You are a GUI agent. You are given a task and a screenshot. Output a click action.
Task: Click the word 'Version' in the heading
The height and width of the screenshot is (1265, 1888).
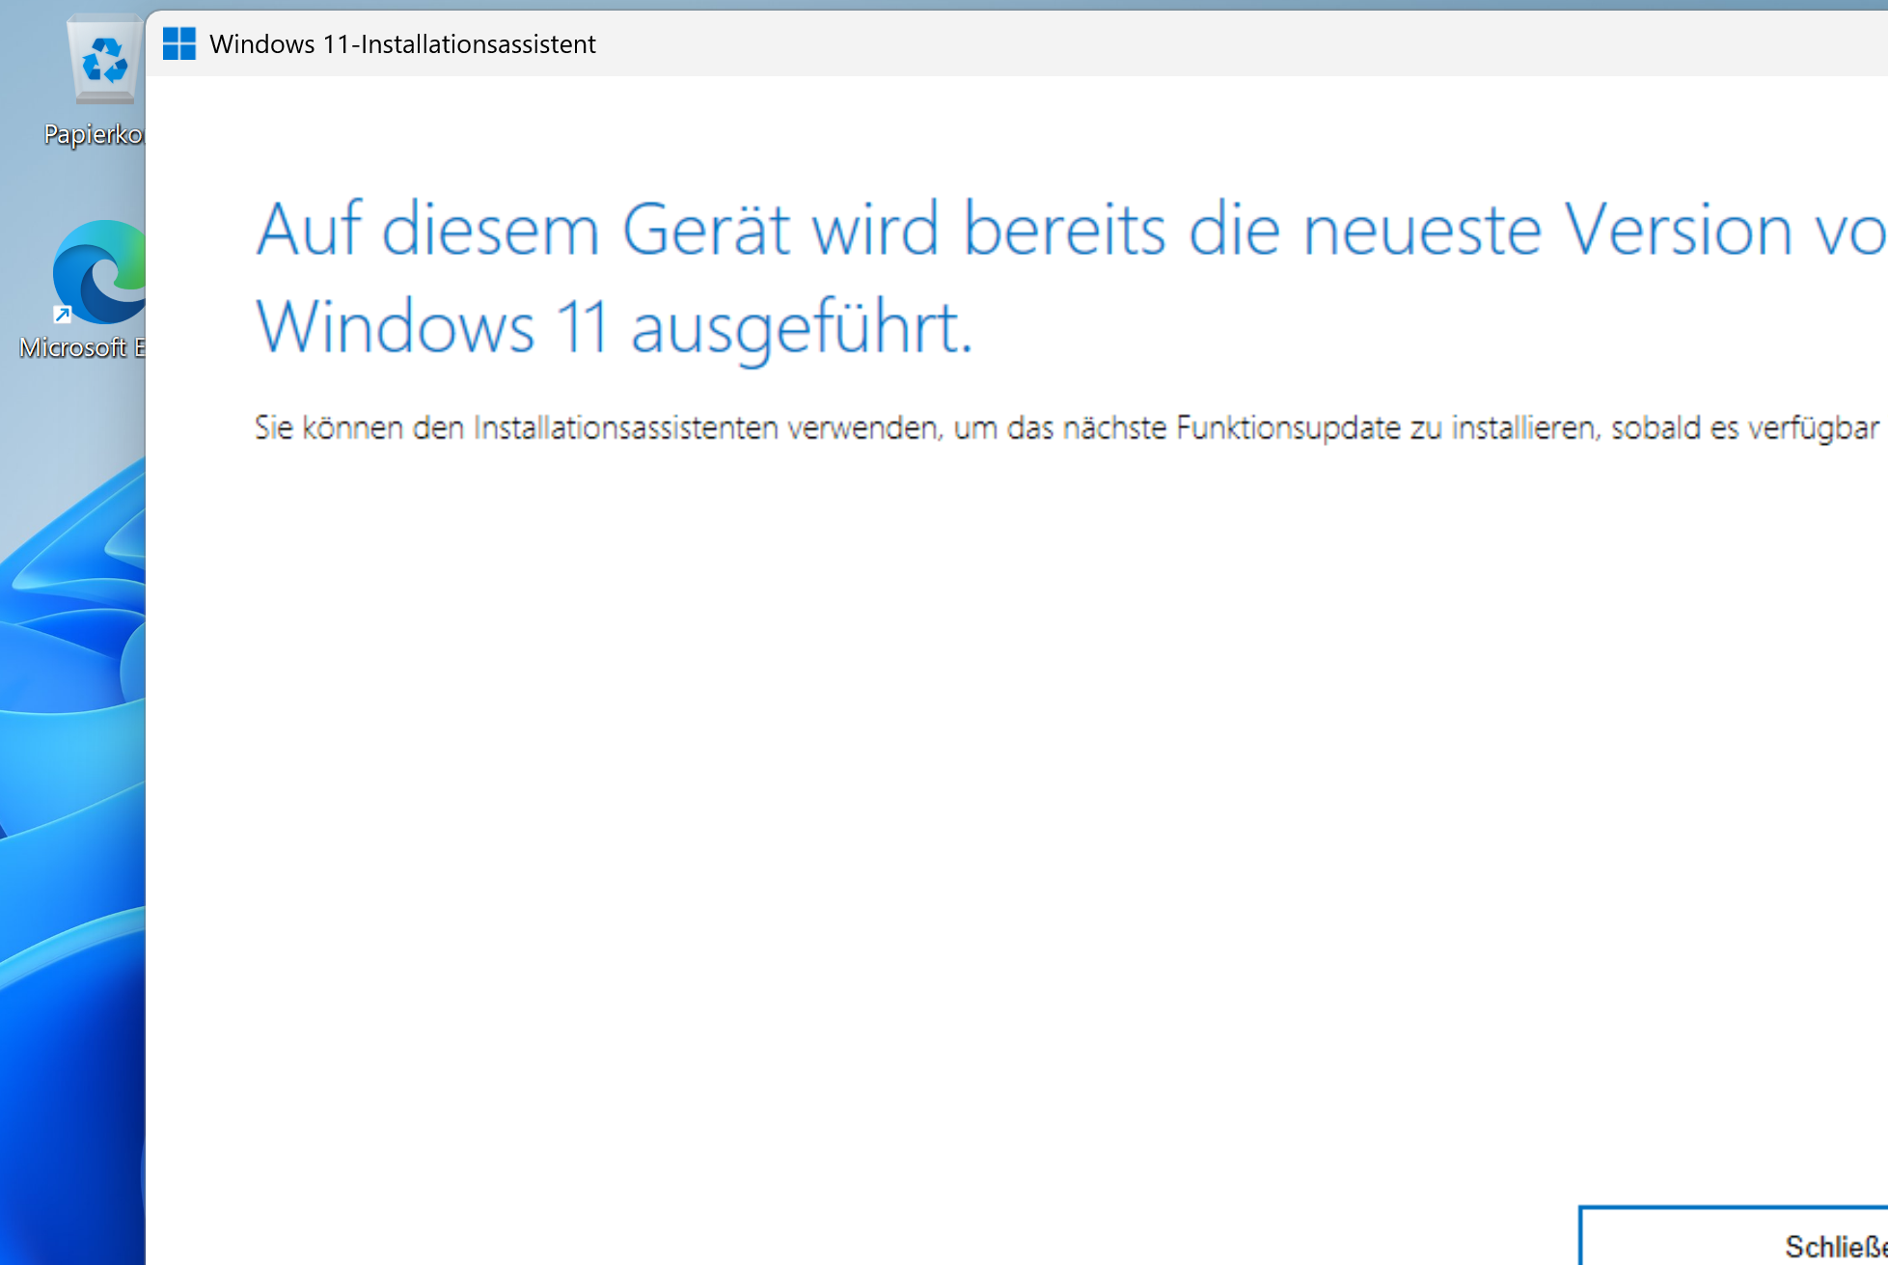coord(1678,231)
